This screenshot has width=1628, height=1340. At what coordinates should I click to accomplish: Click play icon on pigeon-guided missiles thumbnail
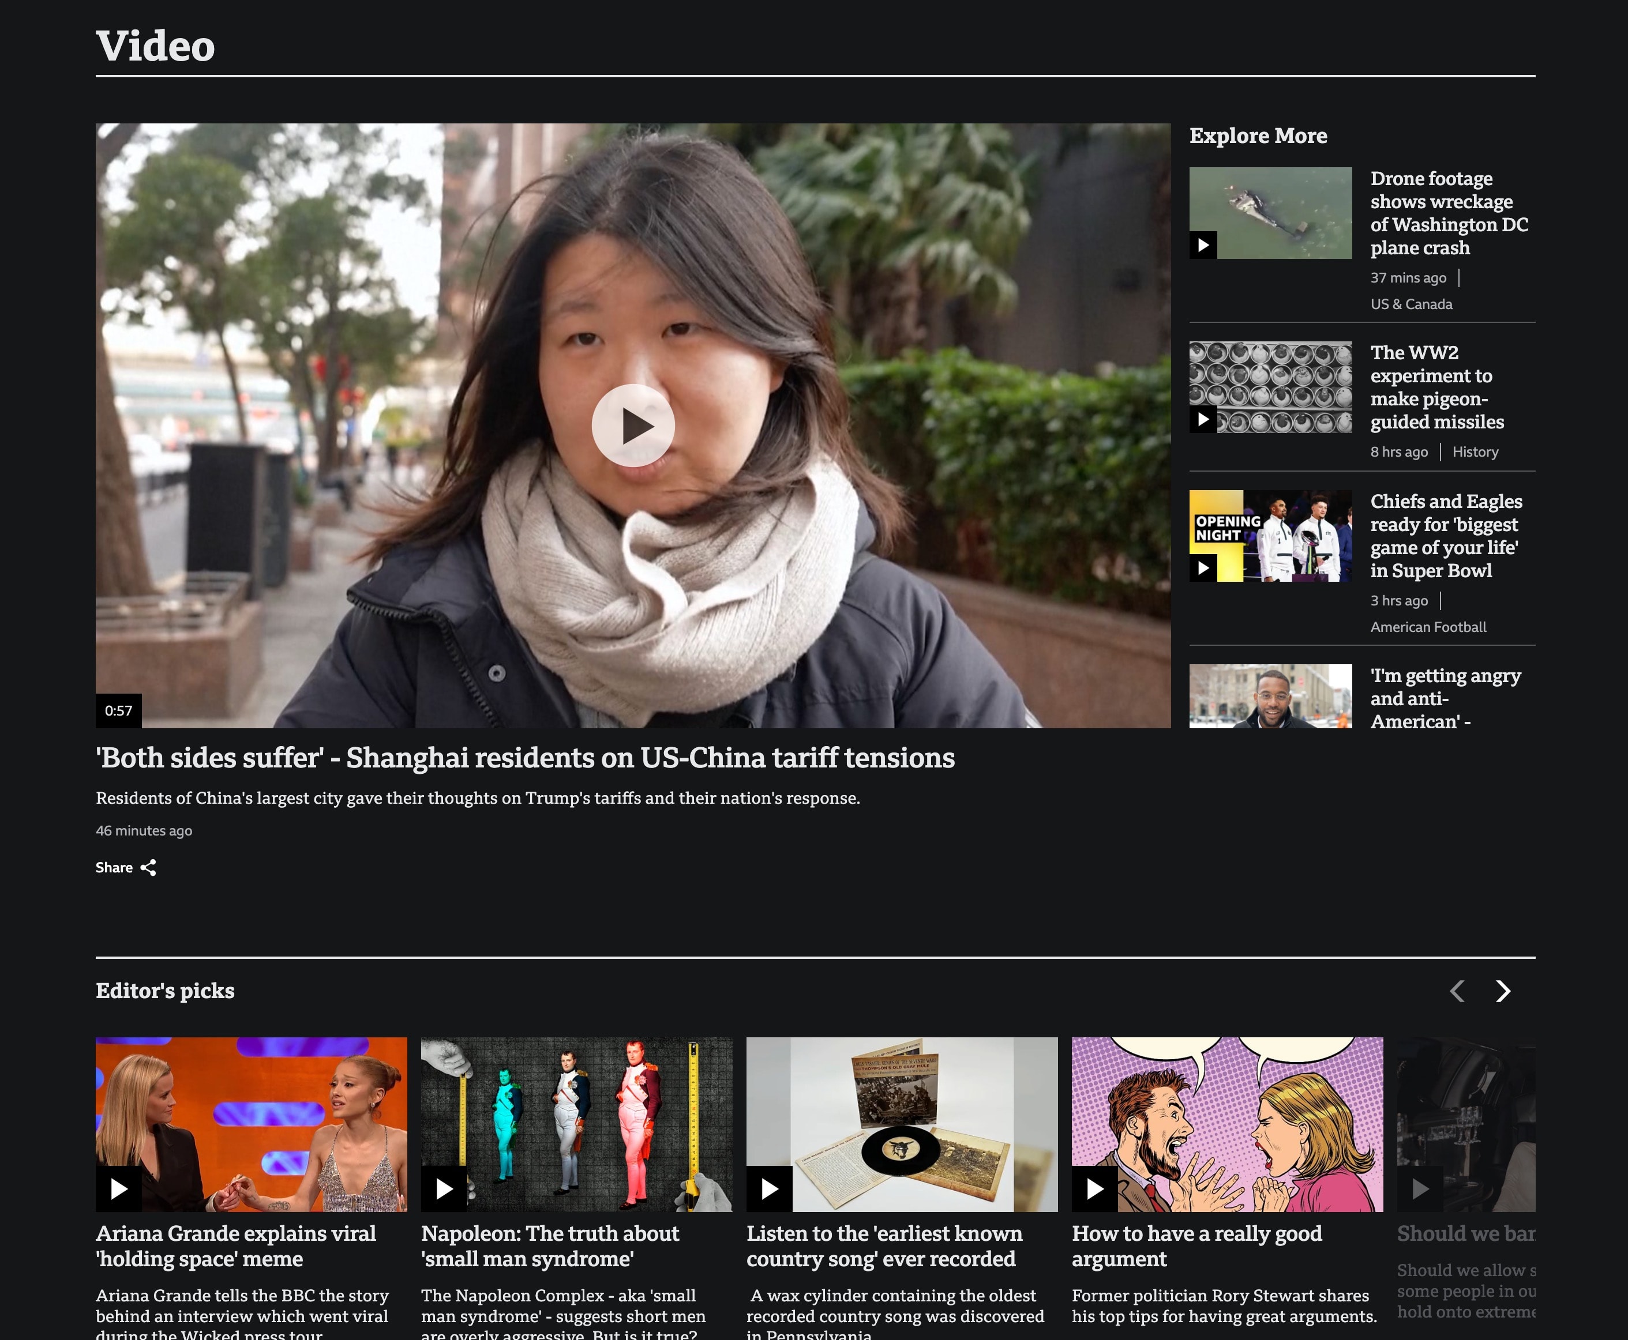(x=1202, y=419)
